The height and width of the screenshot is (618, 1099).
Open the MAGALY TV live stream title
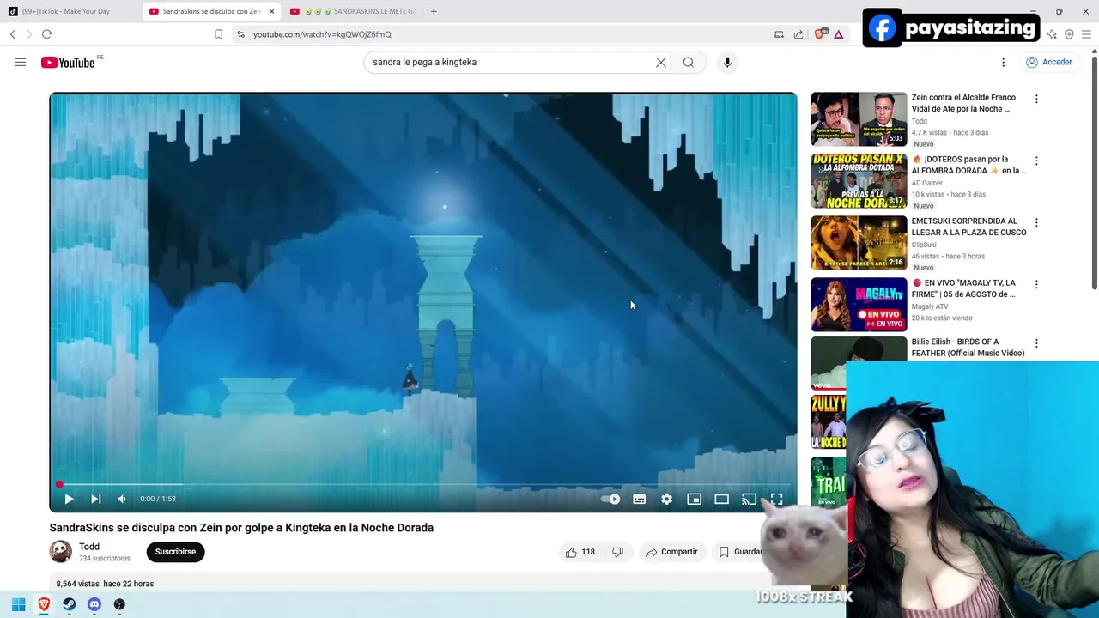[963, 288]
